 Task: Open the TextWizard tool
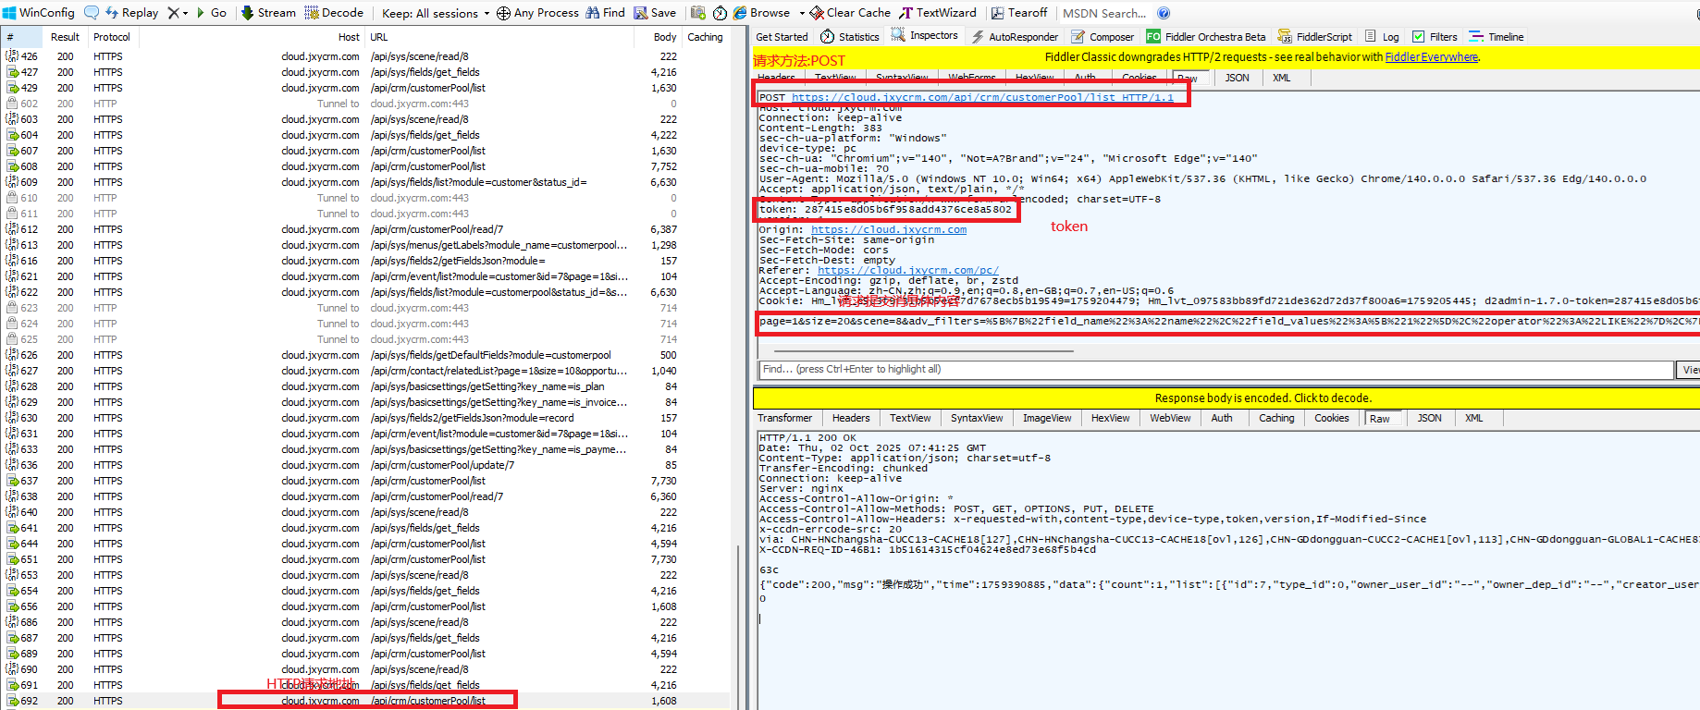(938, 12)
